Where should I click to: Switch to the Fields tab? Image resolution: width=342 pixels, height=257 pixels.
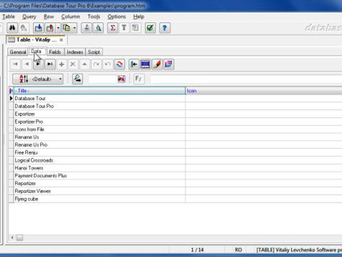click(x=55, y=52)
